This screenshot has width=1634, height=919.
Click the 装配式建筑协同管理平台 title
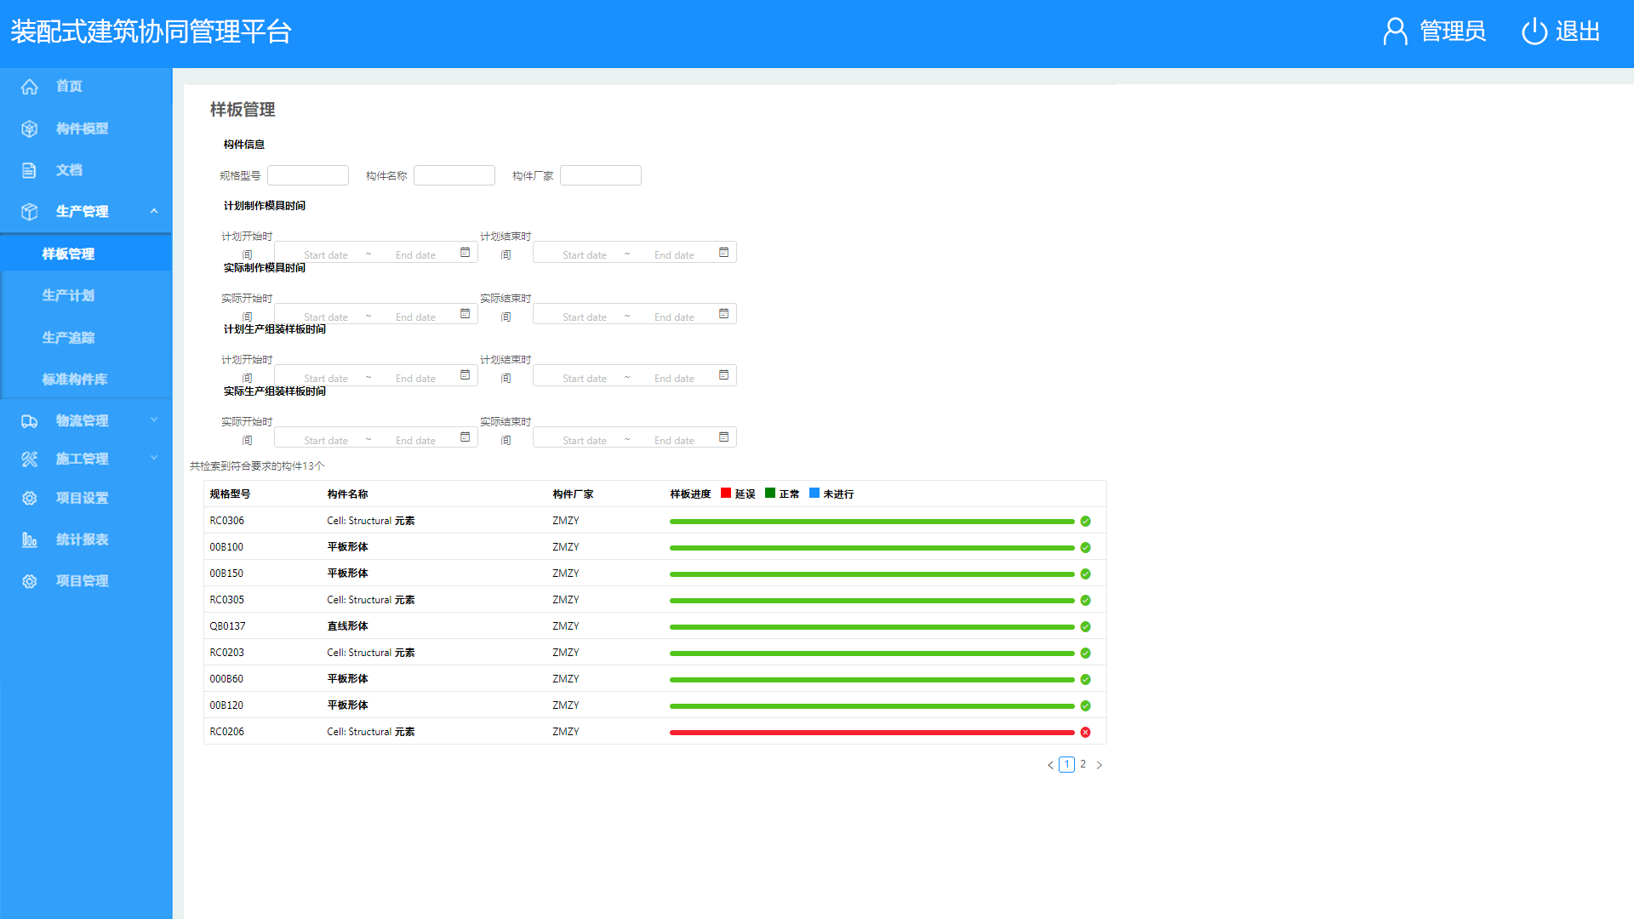[x=151, y=31]
